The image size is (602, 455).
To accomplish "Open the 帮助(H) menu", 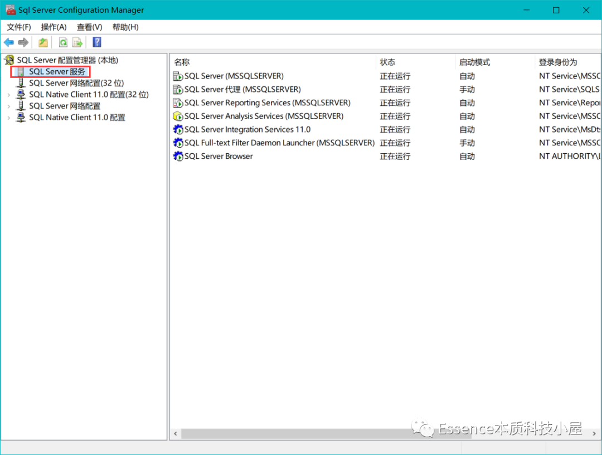I will click(x=125, y=27).
